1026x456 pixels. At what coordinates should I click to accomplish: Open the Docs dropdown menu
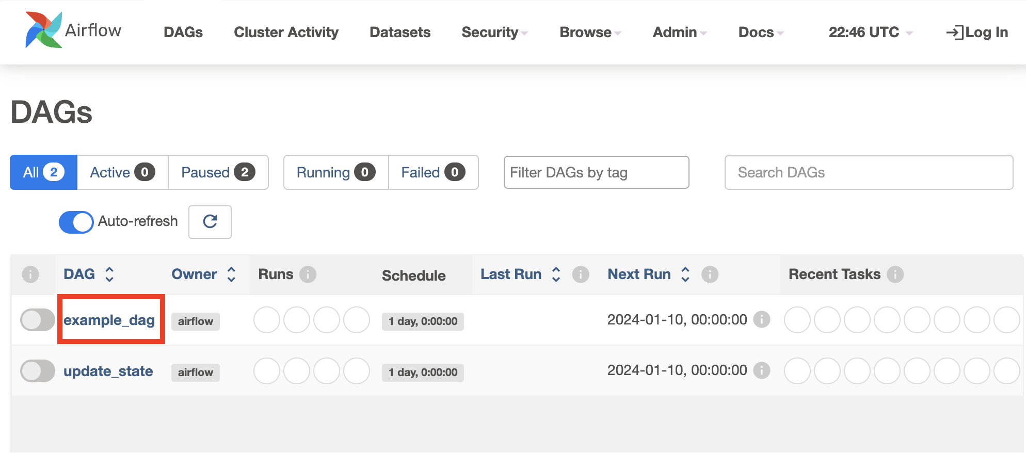(x=761, y=32)
